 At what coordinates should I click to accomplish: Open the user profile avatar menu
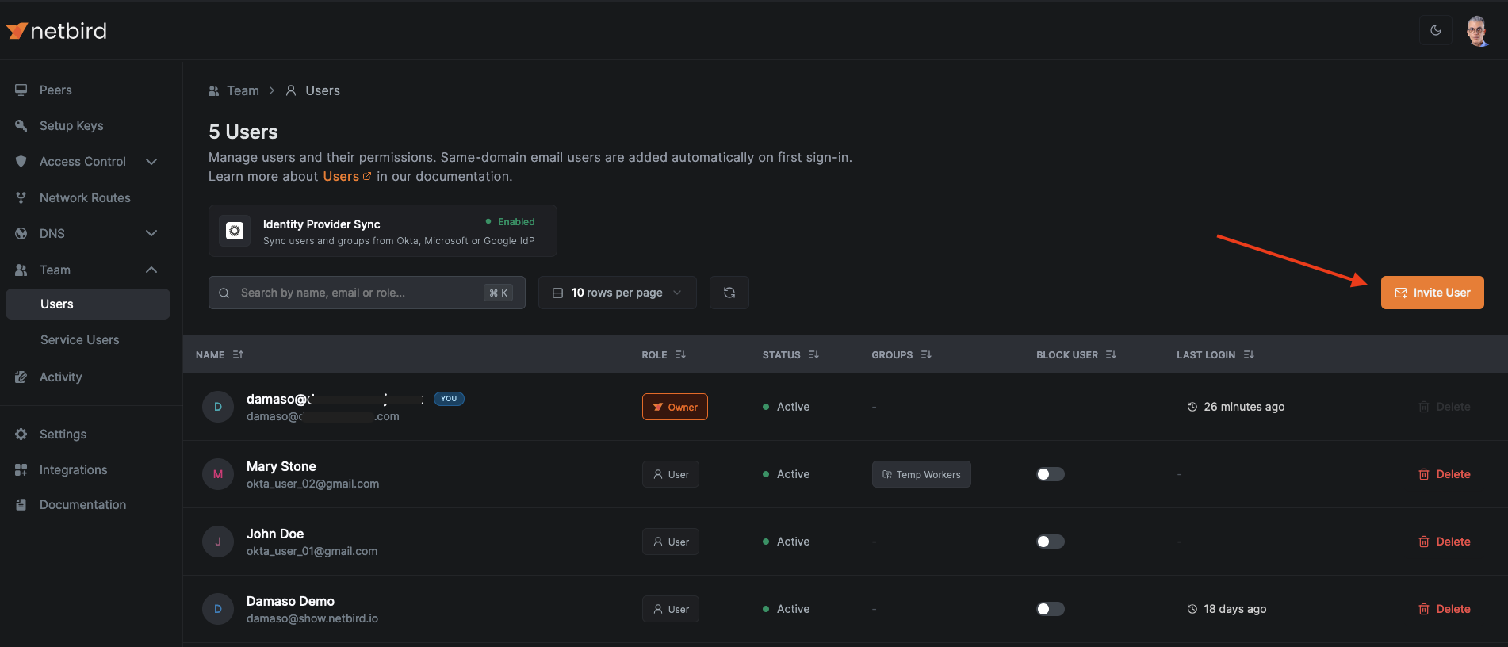[x=1477, y=31]
